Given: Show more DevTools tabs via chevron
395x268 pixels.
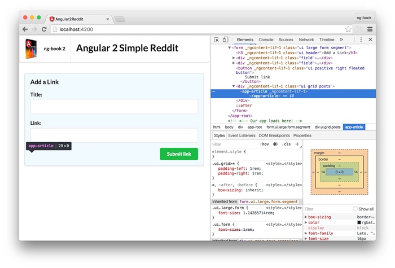Looking at the screenshot, I should pyautogui.click(x=341, y=40).
